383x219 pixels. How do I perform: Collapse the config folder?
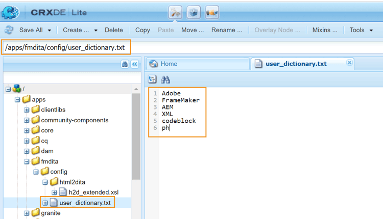coord(36,172)
